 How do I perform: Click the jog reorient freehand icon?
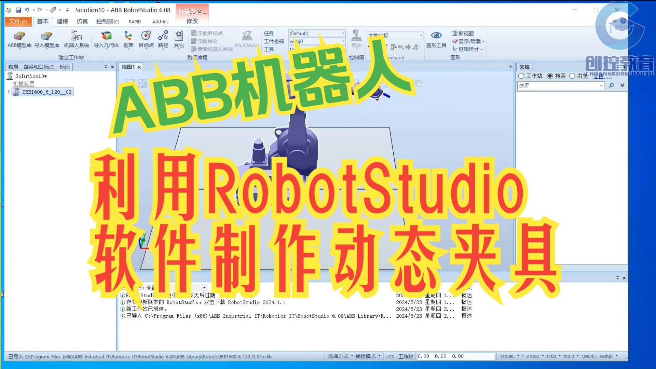point(408,47)
